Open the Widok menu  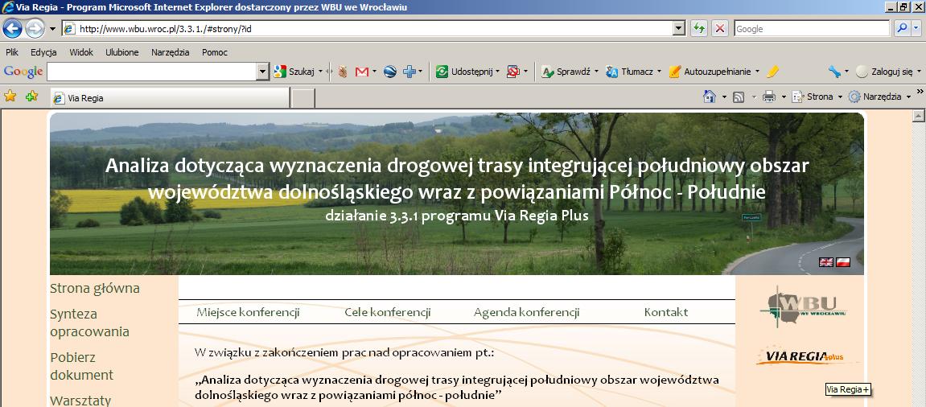click(x=81, y=52)
